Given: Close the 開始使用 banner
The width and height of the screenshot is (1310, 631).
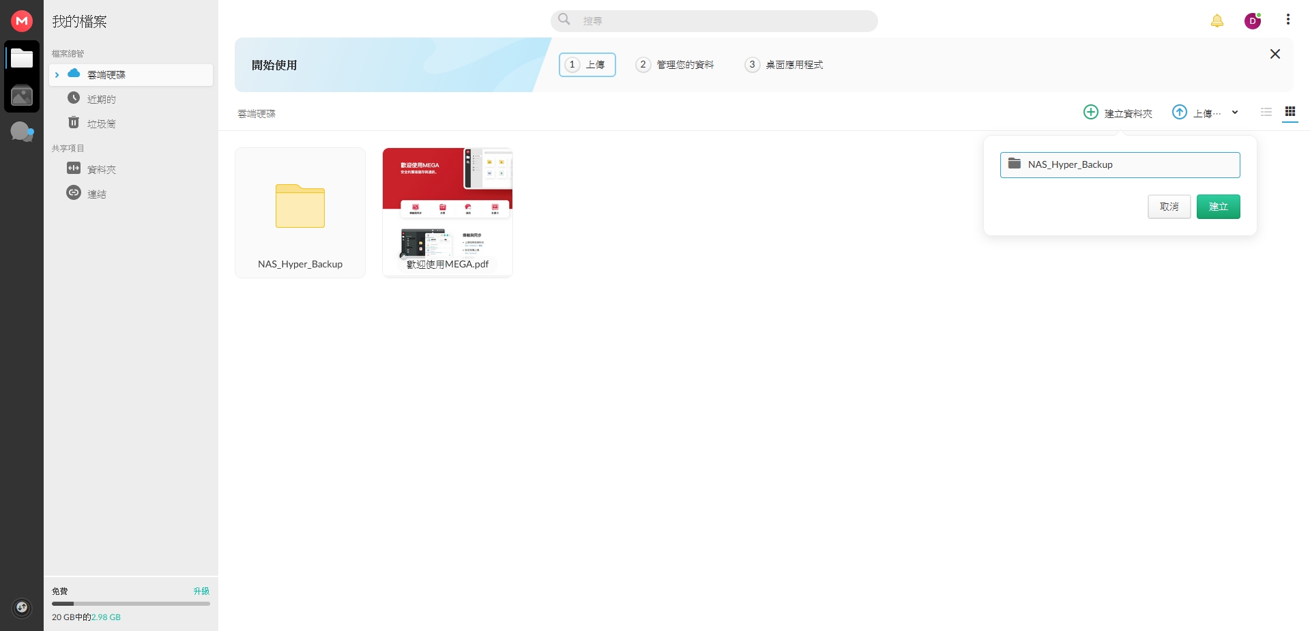Looking at the screenshot, I should pyautogui.click(x=1275, y=54).
